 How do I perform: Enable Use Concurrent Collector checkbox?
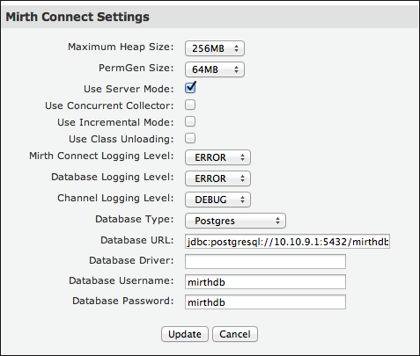[190, 105]
